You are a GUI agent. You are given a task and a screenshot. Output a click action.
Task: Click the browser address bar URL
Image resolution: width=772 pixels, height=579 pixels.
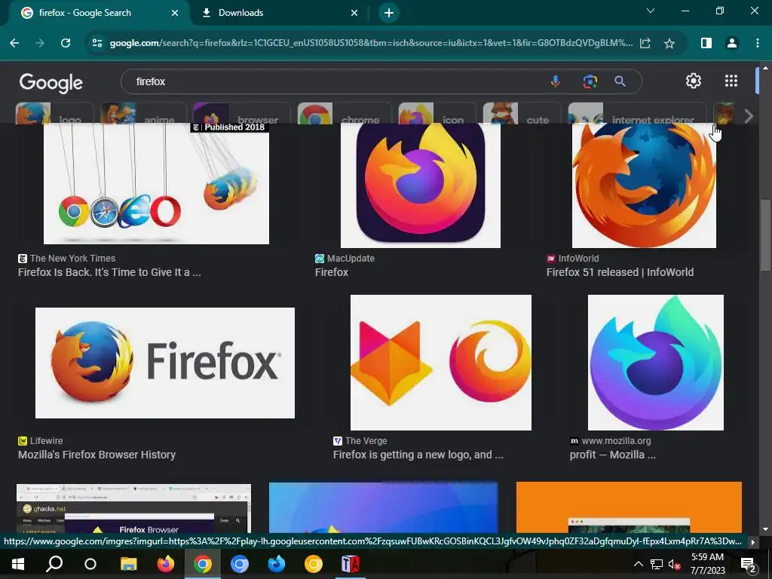click(371, 43)
